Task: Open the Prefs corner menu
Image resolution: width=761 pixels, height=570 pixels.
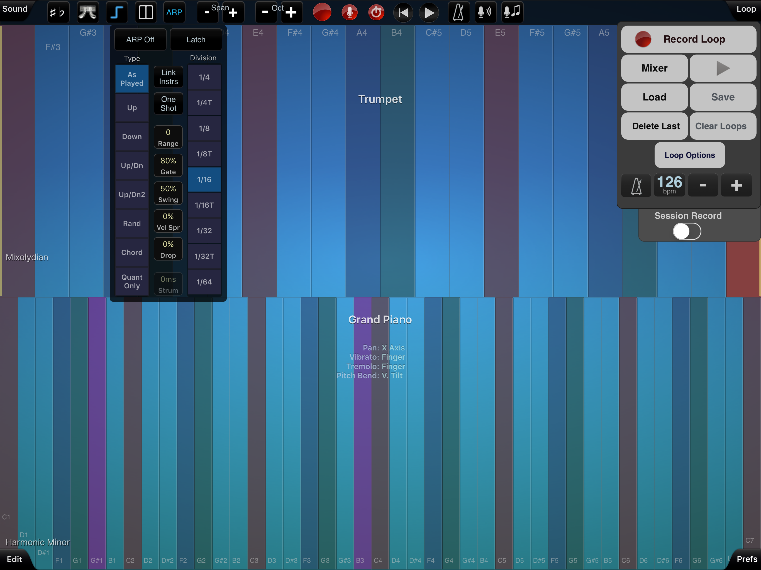Action: point(746,559)
